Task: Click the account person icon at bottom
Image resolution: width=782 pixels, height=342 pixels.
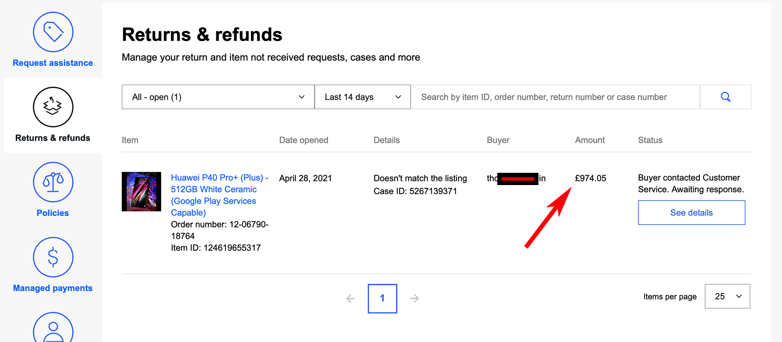Action: 53,327
